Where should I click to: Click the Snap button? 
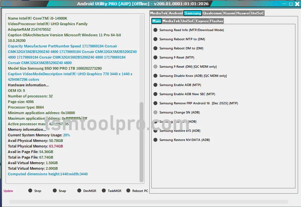59,191
